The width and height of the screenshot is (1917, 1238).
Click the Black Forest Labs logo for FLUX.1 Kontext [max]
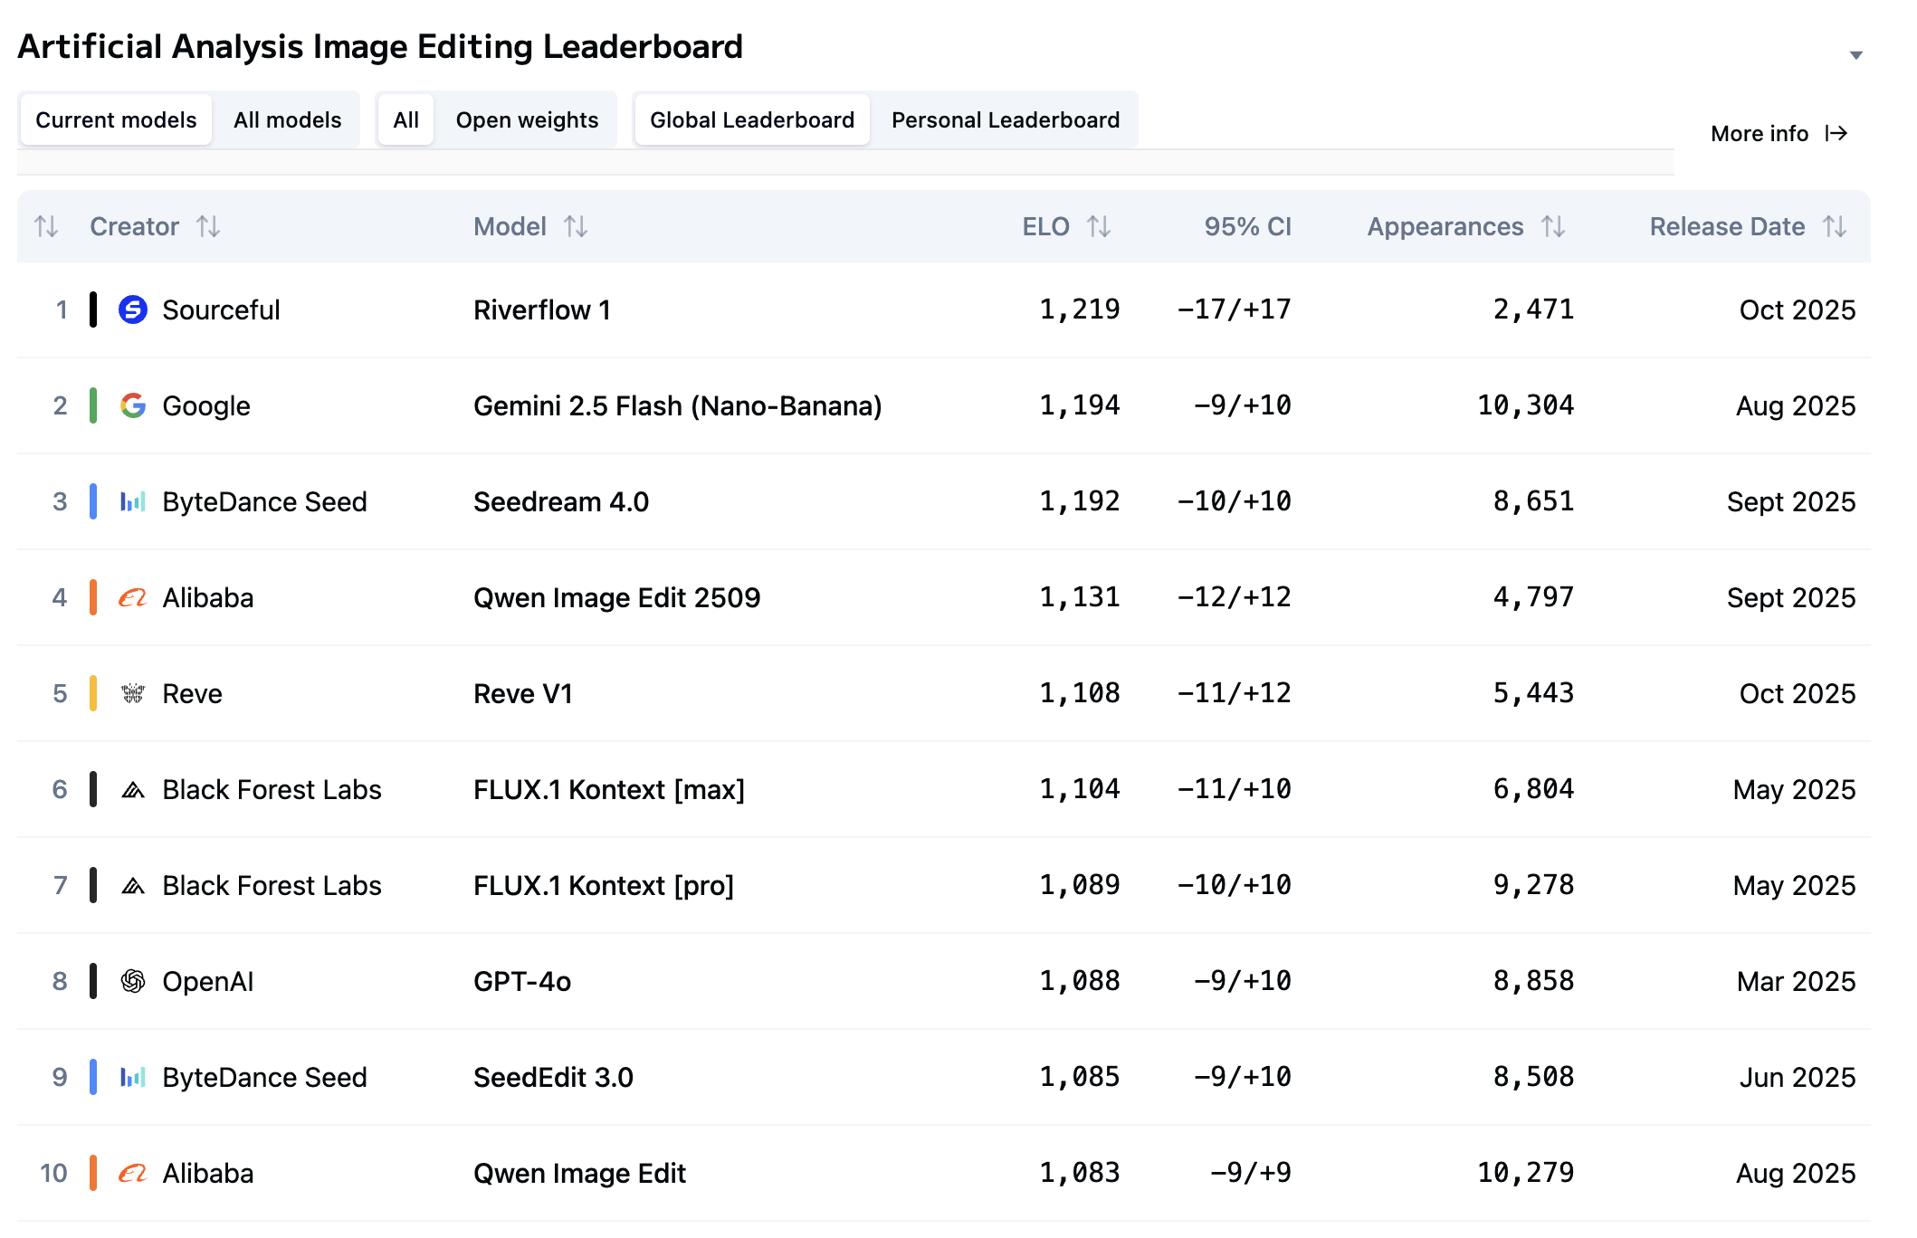(133, 789)
